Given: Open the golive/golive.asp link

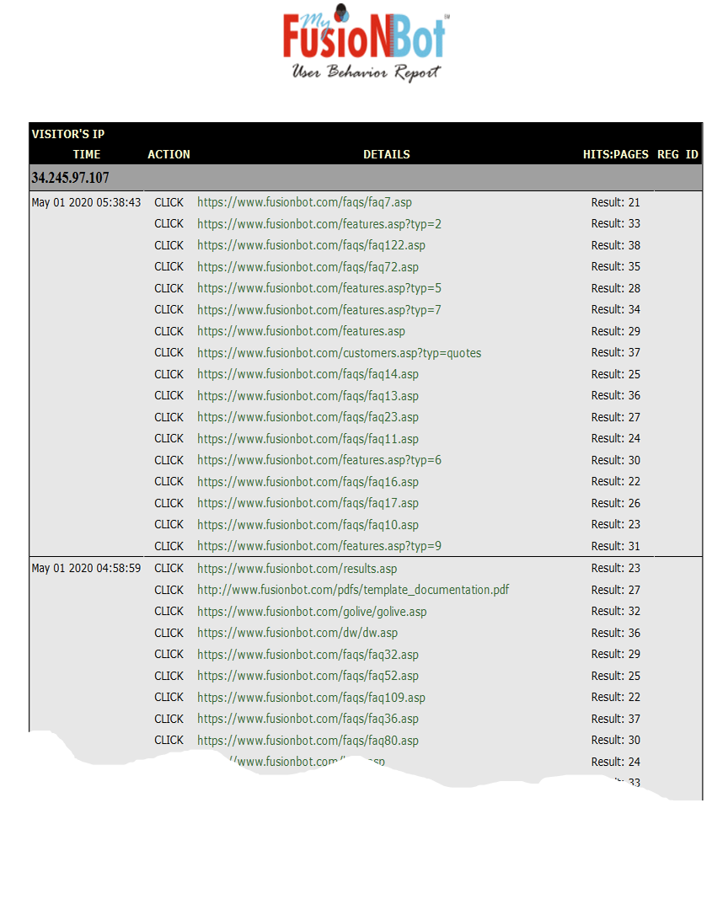Looking at the screenshot, I should [x=312, y=612].
